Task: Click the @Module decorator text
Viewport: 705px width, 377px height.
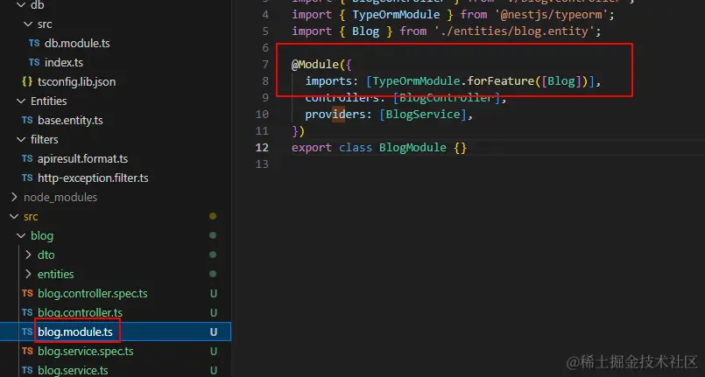Action: pos(314,65)
